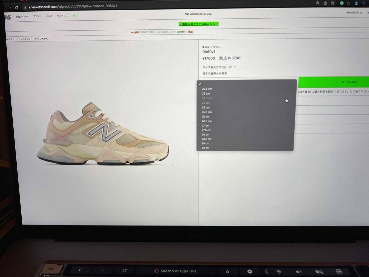Open the ニューバランス breadcrumb link
Screen dimensions: 369x277
(x=17, y=39)
